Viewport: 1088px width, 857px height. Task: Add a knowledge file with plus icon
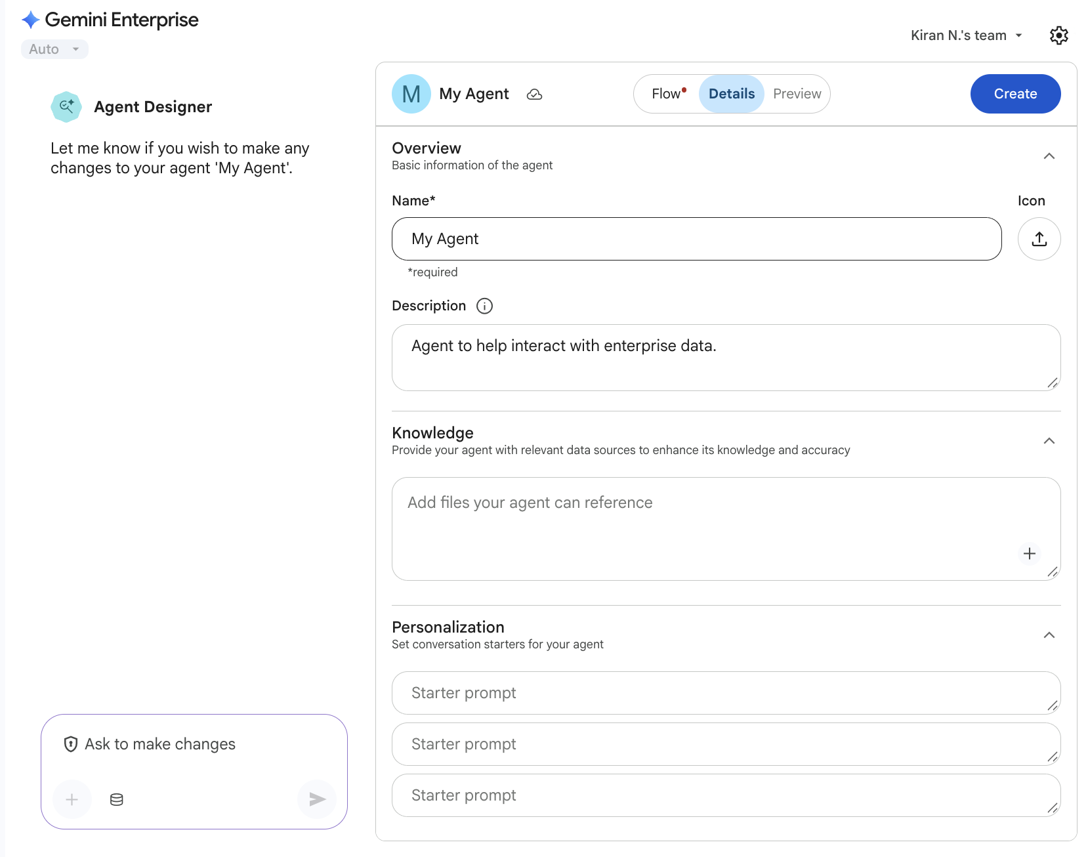click(1029, 554)
